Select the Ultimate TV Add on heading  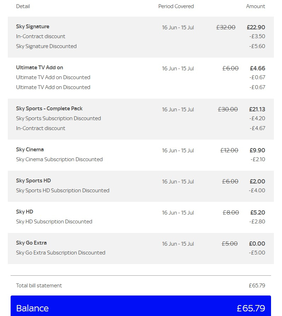coord(40,68)
